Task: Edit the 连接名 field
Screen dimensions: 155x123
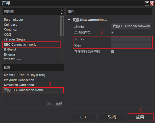Action: pyautogui.click(x=131, y=26)
